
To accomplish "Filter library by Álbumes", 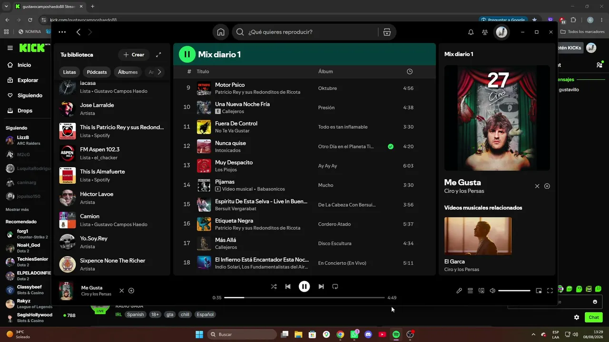I will (128, 72).
